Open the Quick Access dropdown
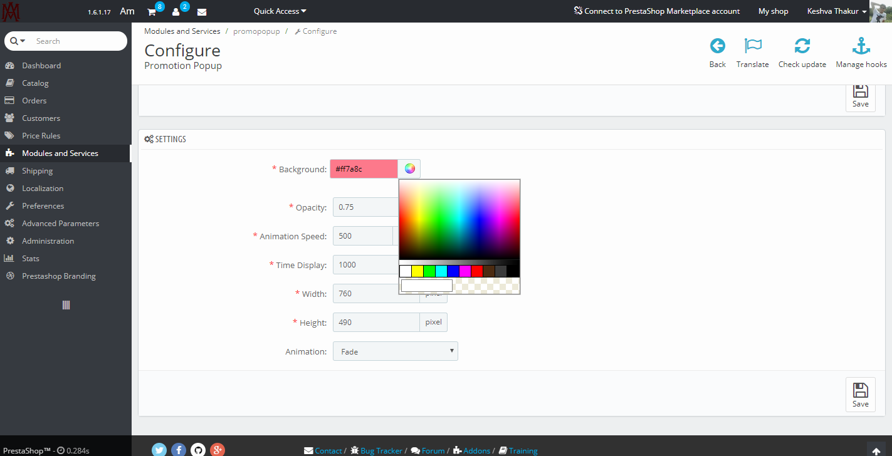Screen dimensions: 892x456 tap(280, 11)
